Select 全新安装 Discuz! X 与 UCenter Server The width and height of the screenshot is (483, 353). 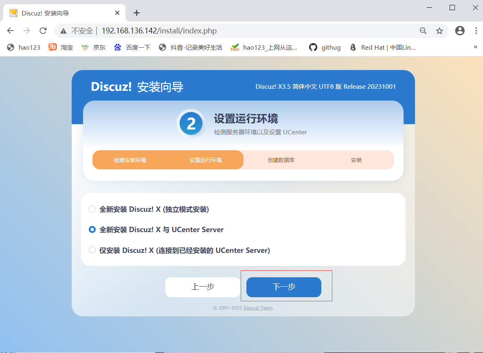tap(92, 230)
